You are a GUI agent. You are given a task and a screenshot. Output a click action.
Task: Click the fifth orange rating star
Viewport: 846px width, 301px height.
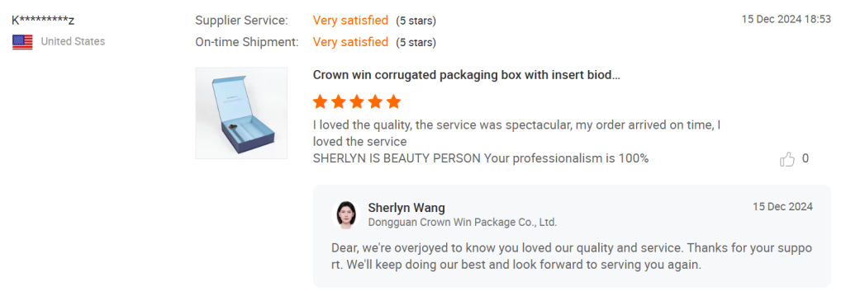click(394, 101)
